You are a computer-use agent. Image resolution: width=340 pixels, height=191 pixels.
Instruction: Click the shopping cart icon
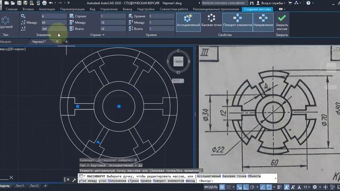point(290,3)
